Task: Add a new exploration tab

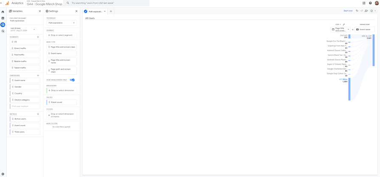Action: pos(111,11)
